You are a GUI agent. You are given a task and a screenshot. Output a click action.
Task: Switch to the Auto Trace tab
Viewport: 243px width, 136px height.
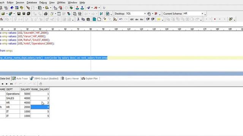20,79
